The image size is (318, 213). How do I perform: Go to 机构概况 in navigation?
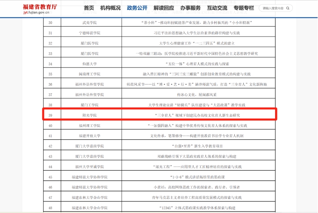coord(110,8)
